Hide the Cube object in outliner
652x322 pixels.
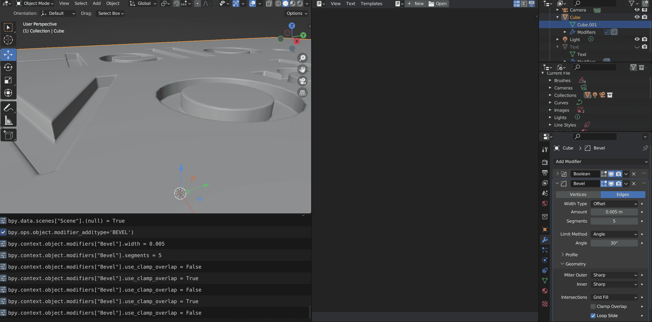(637, 17)
